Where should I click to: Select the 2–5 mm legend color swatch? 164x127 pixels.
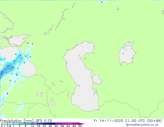point(22,124)
